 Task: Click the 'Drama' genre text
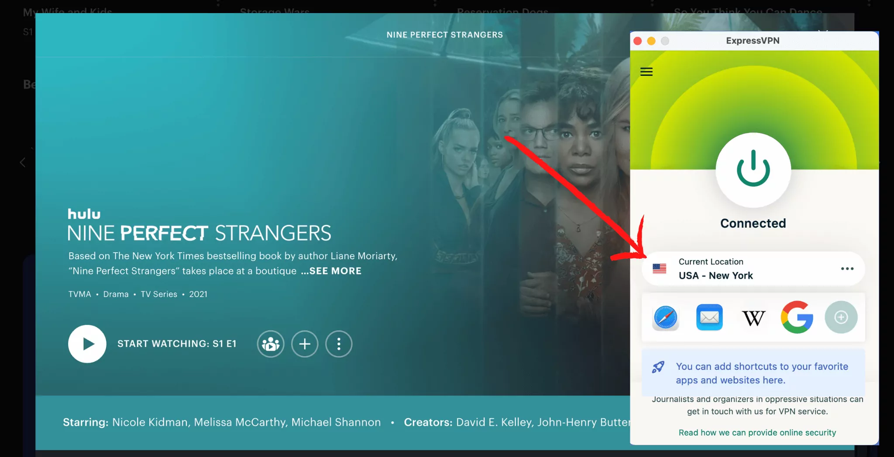pos(116,294)
